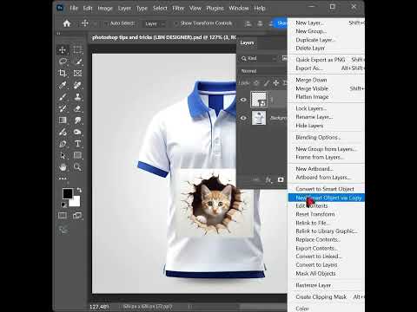The height and width of the screenshot is (312, 417).
Task: Open the Layer menu
Action: (x=124, y=8)
